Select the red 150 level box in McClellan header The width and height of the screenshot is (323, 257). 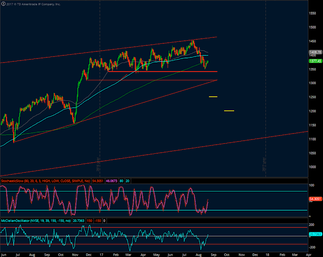[89, 221]
